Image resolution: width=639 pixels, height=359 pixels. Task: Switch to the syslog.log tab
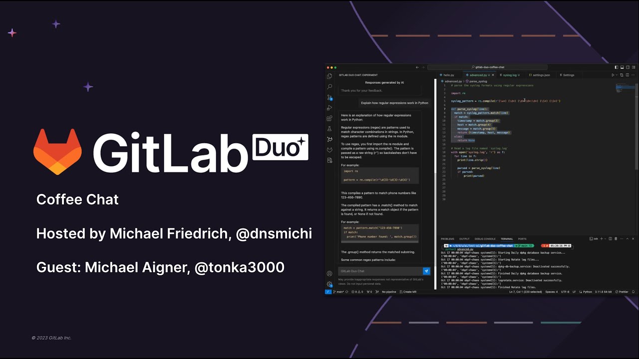[x=510, y=75]
